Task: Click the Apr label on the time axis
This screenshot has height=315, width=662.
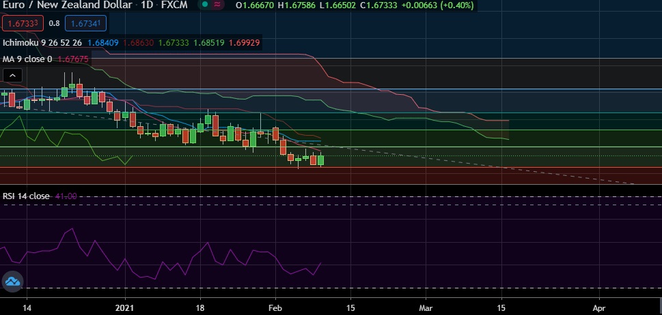Action: point(600,307)
